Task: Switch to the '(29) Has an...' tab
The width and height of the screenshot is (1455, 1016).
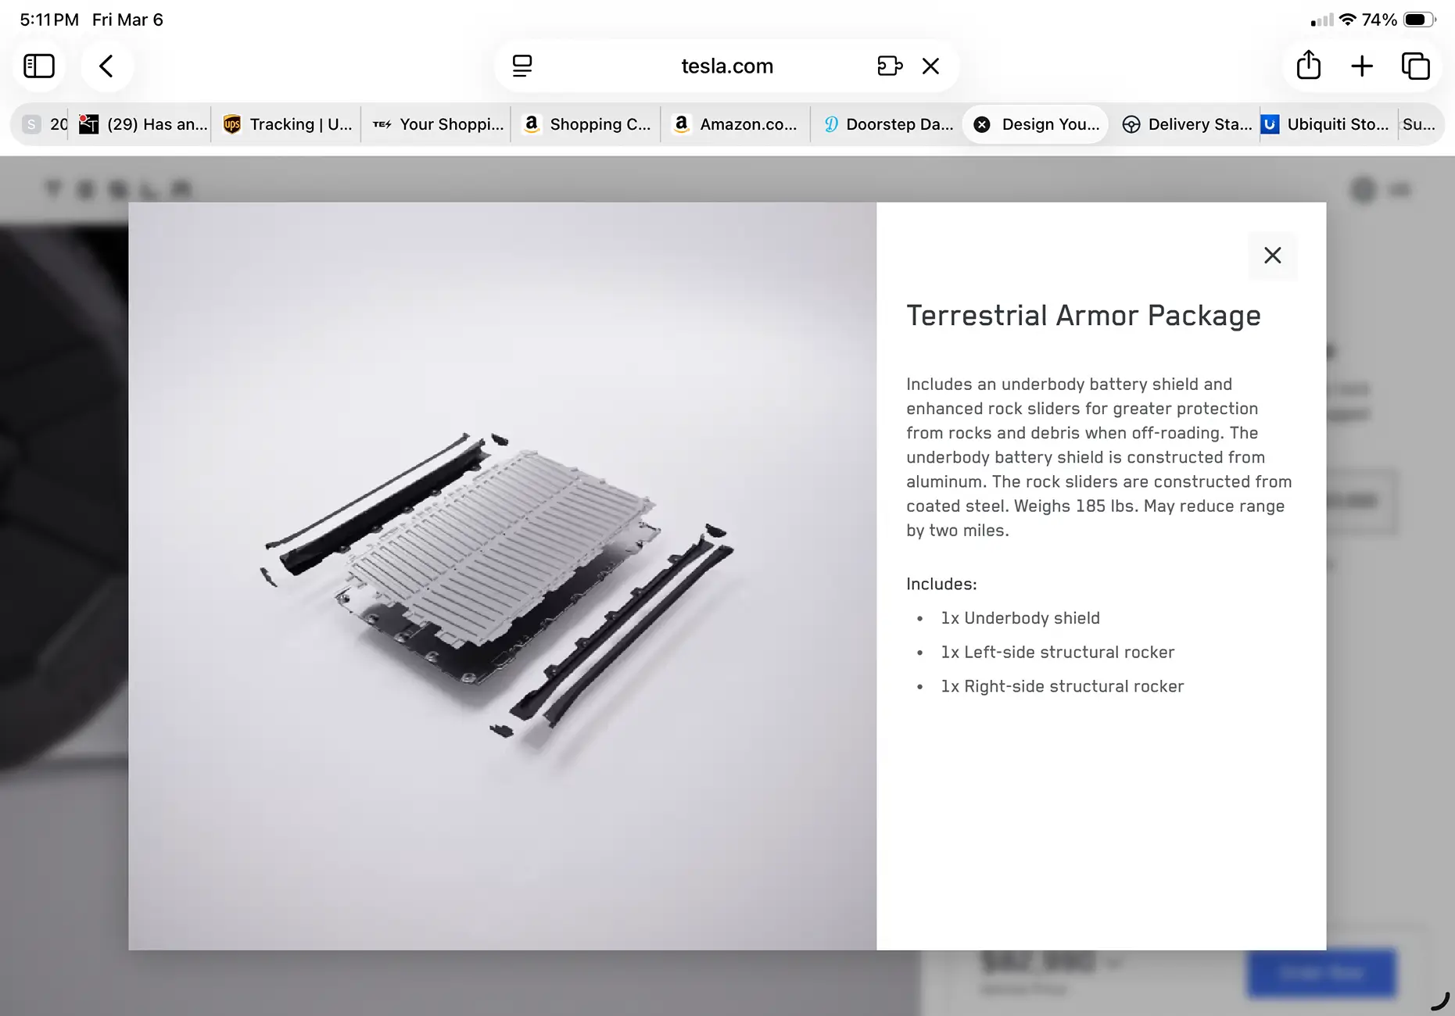Action: point(143,124)
